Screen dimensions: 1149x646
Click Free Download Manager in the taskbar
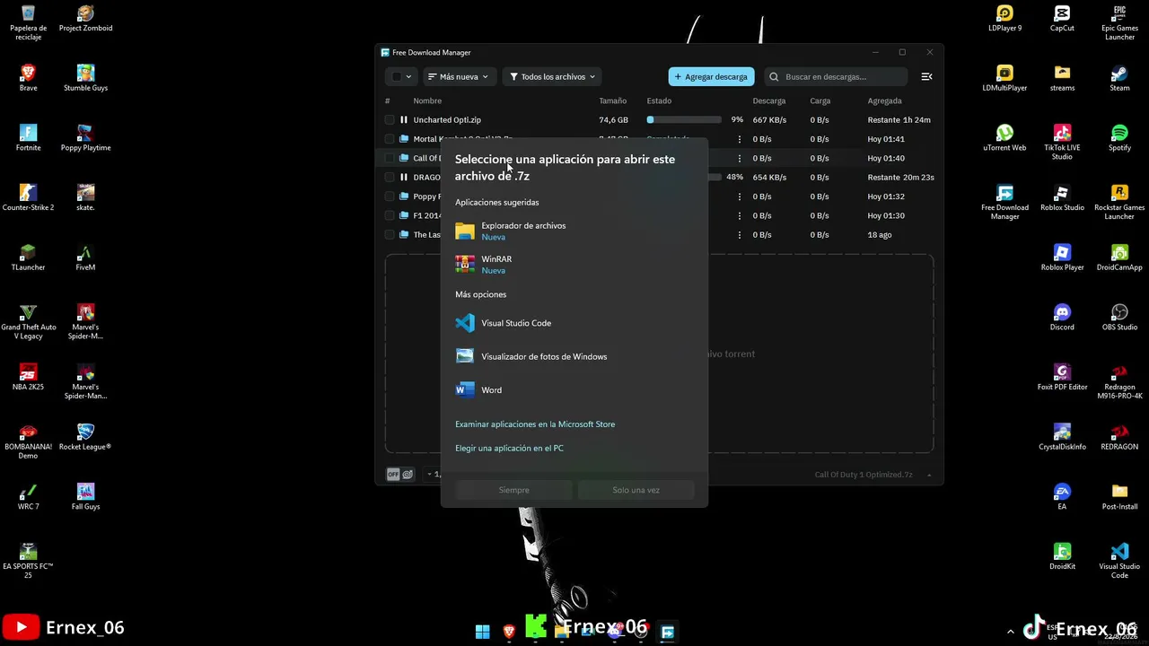point(667,632)
